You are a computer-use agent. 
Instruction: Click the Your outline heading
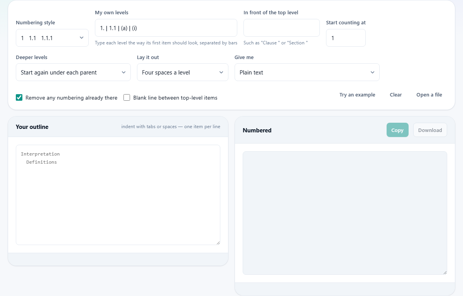point(32,127)
